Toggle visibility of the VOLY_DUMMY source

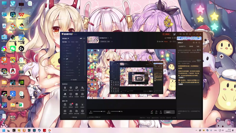tap(79, 73)
